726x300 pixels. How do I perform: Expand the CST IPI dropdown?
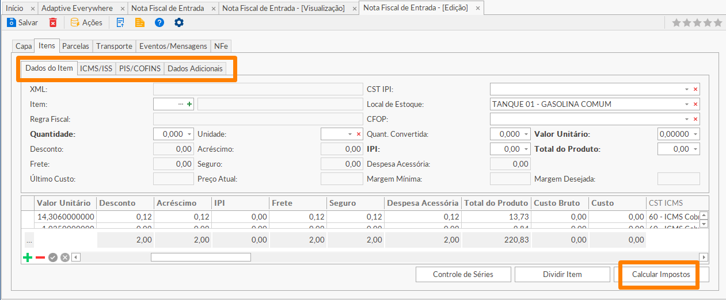click(686, 90)
